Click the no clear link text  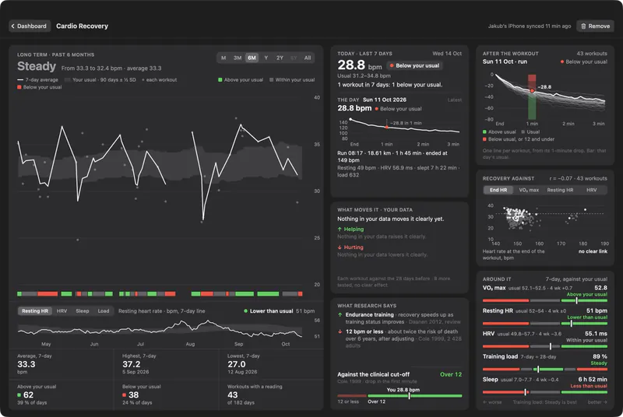tap(593, 251)
